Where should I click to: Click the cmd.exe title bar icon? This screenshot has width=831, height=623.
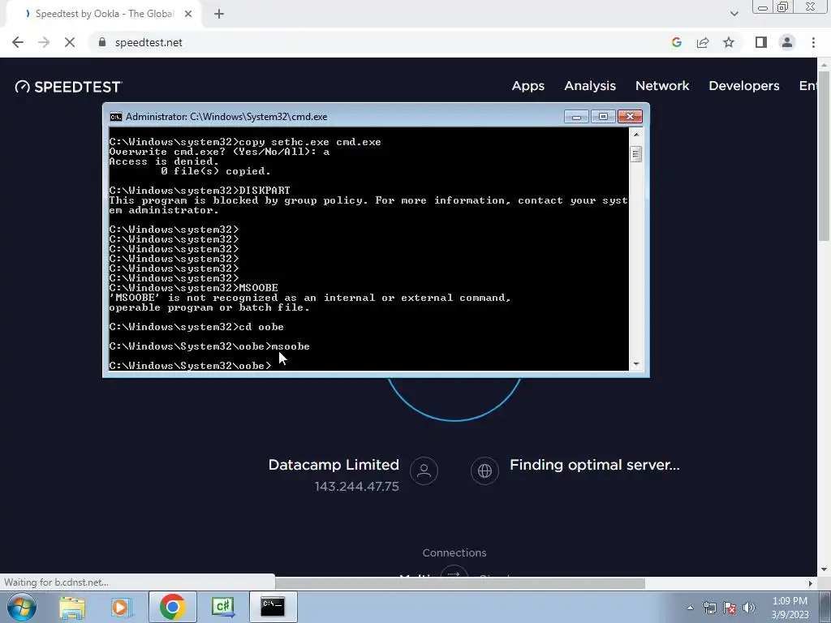(x=115, y=117)
